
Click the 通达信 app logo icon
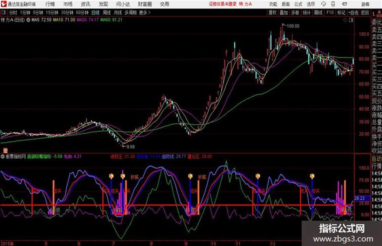pyautogui.click(x=3, y=4)
